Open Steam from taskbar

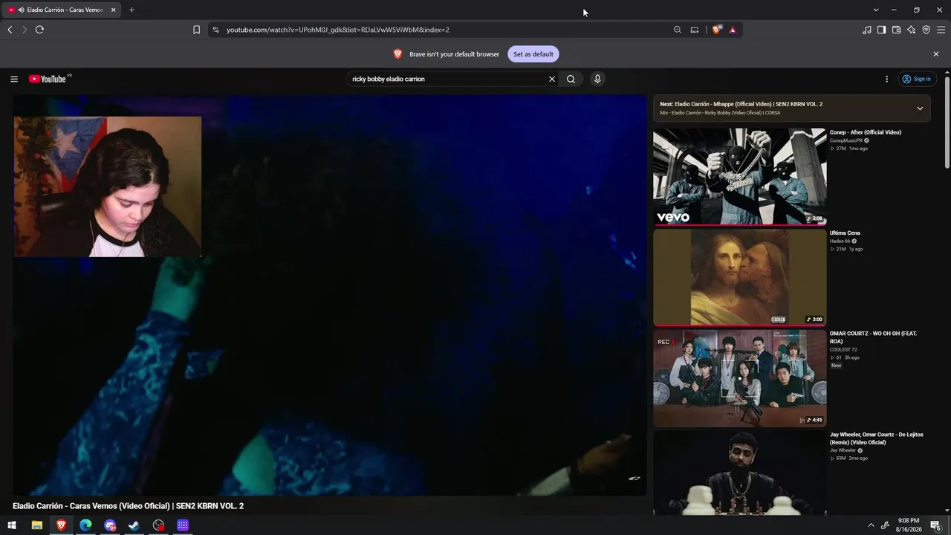[x=134, y=525]
